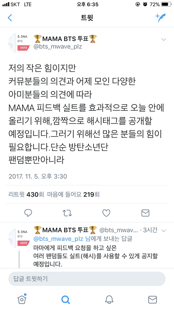This screenshot has width=174, height=310.
Task: Share tweet via envelope icon under tweet
Action: tap(145, 213)
